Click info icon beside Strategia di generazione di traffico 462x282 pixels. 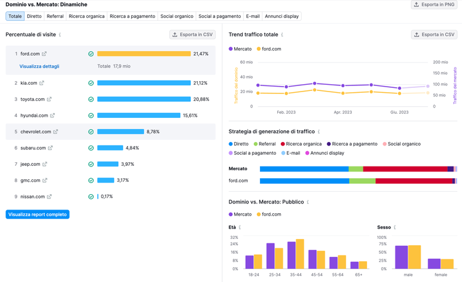(319, 131)
